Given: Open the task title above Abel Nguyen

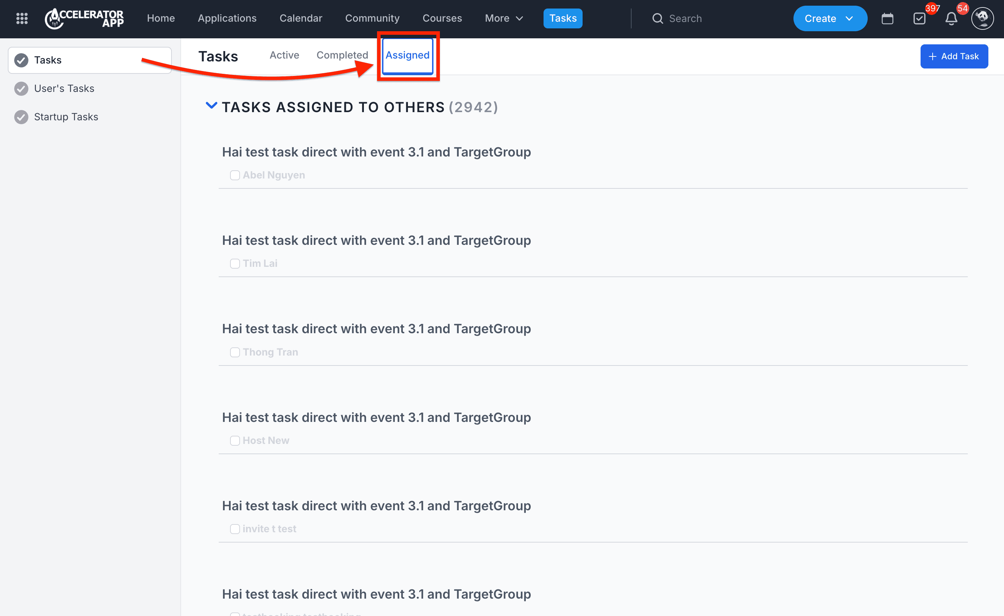Looking at the screenshot, I should [376, 152].
